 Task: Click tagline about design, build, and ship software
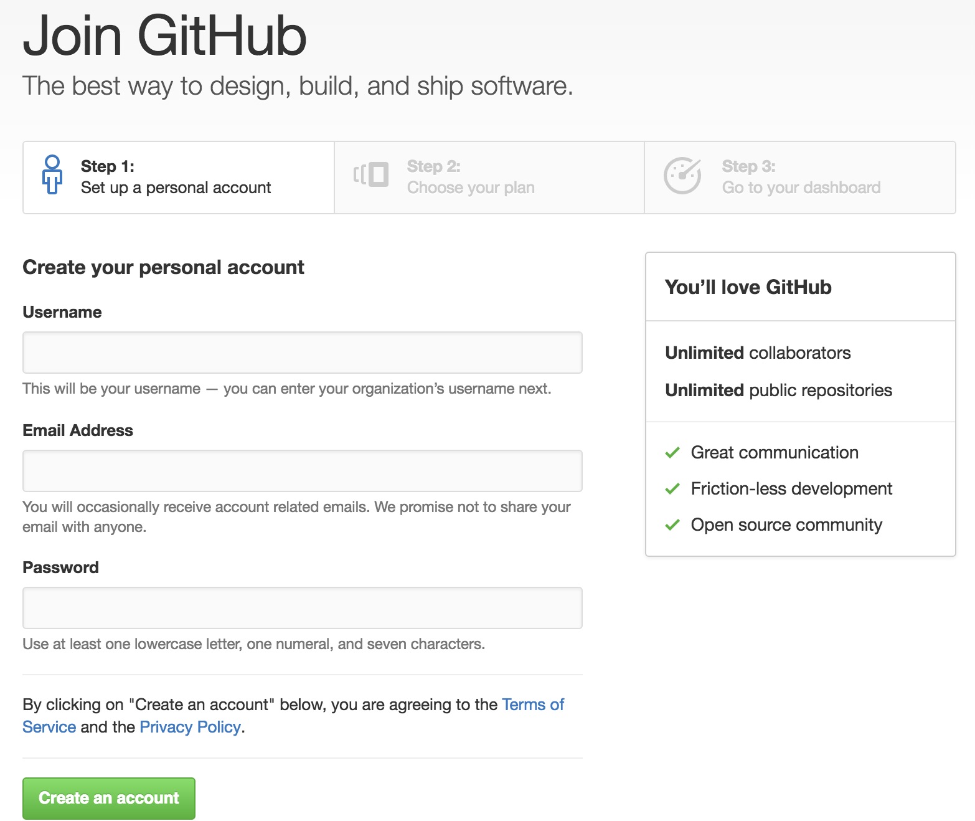click(x=298, y=86)
